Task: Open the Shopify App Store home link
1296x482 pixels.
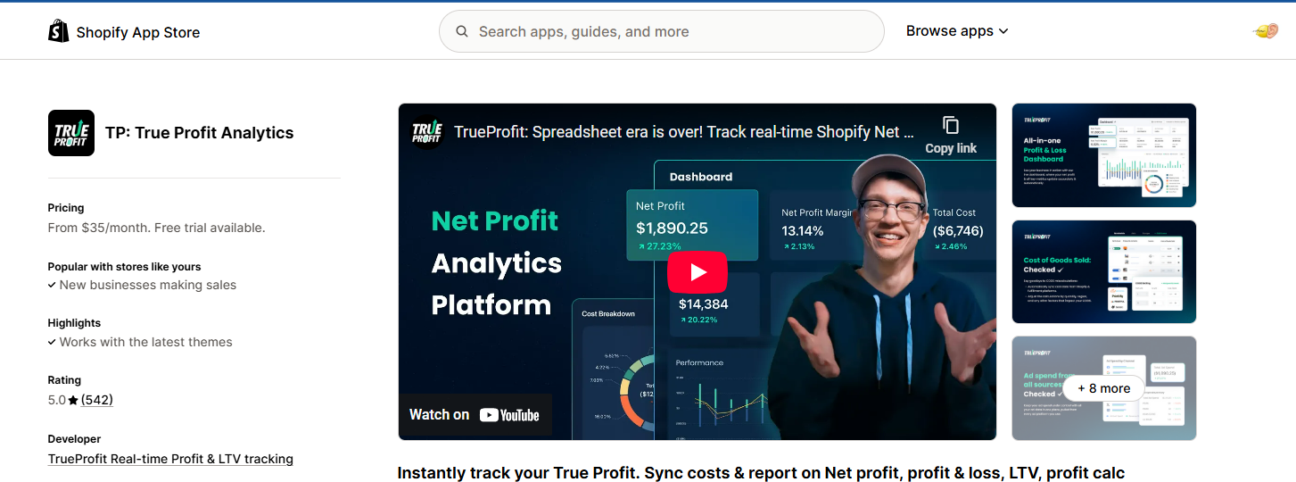Action: pos(124,31)
